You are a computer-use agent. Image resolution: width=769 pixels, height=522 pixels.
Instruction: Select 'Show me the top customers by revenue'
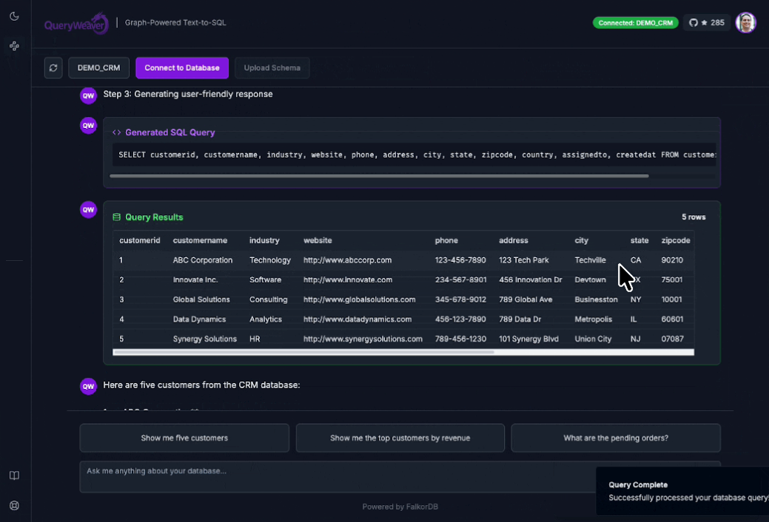point(400,438)
